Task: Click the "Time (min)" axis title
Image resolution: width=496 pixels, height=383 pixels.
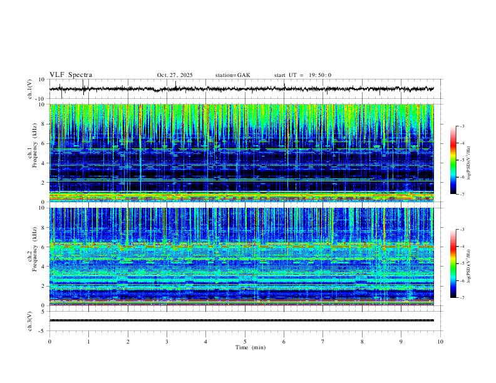Action: pos(251,347)
